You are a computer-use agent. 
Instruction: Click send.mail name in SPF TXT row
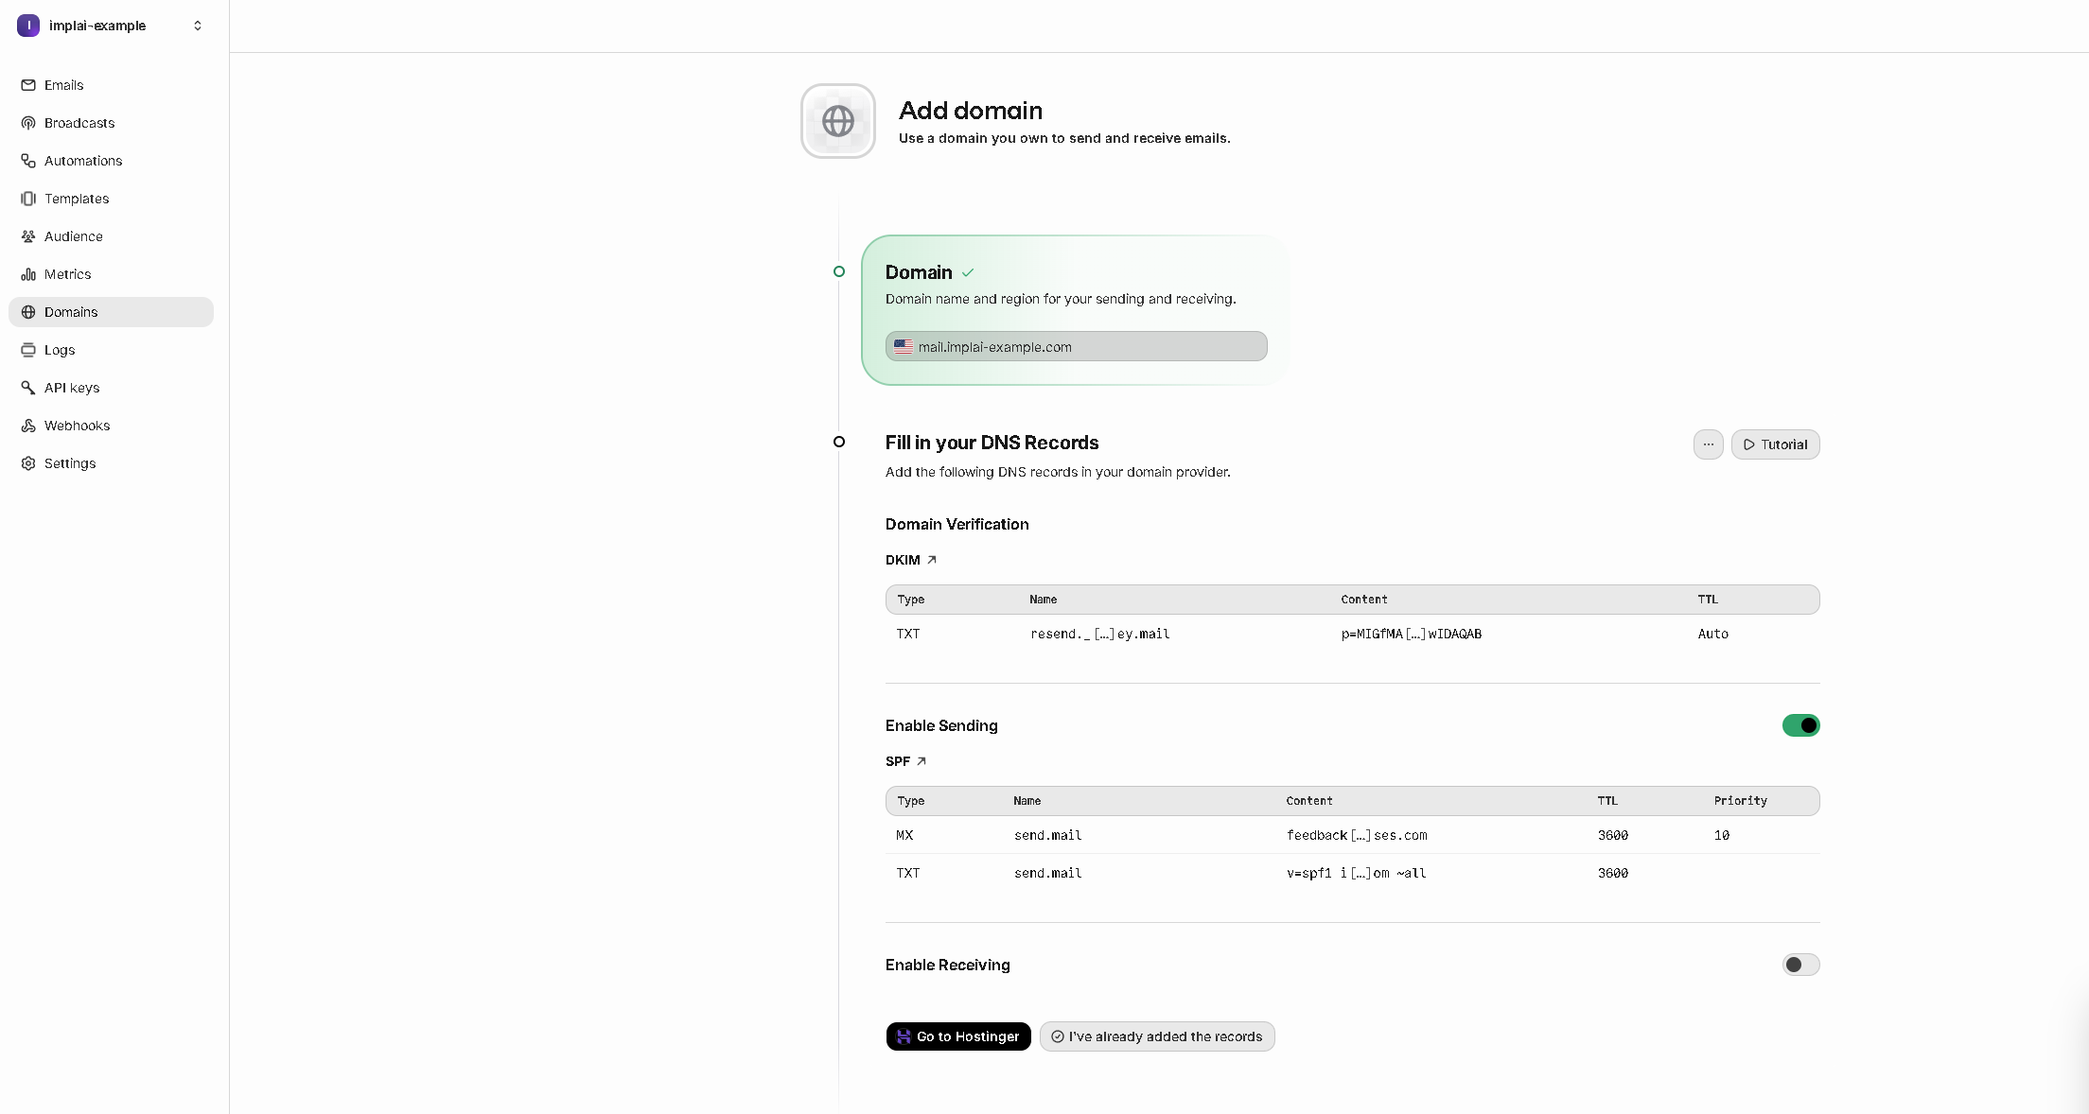coord(1048,873)
